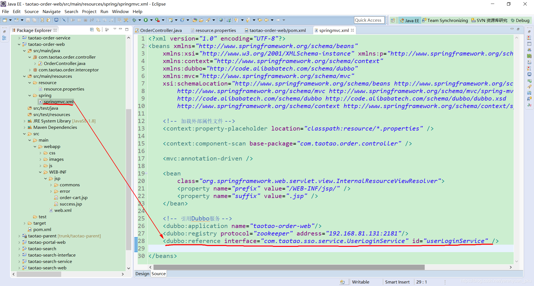Viewport: 534px width, 286px height.
Task: Expand the Maven Dependencies node
Action: coord(24,127)
